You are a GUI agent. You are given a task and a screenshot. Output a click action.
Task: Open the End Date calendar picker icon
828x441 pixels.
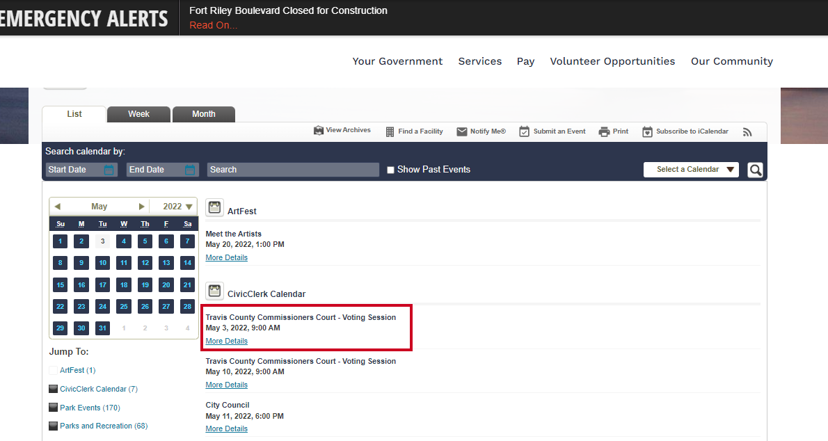190,170
